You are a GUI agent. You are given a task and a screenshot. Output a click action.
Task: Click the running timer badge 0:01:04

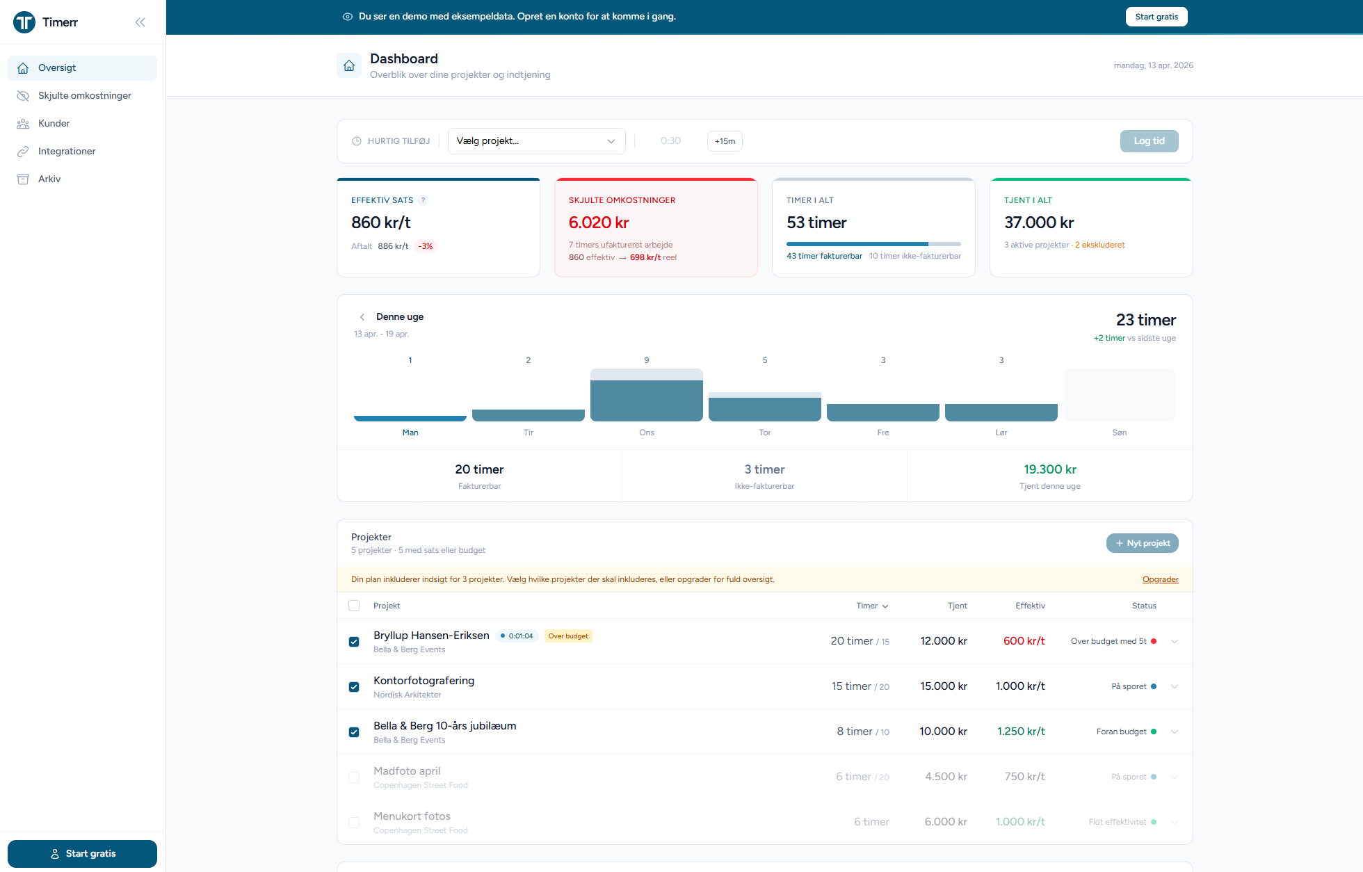click(517, 636)
